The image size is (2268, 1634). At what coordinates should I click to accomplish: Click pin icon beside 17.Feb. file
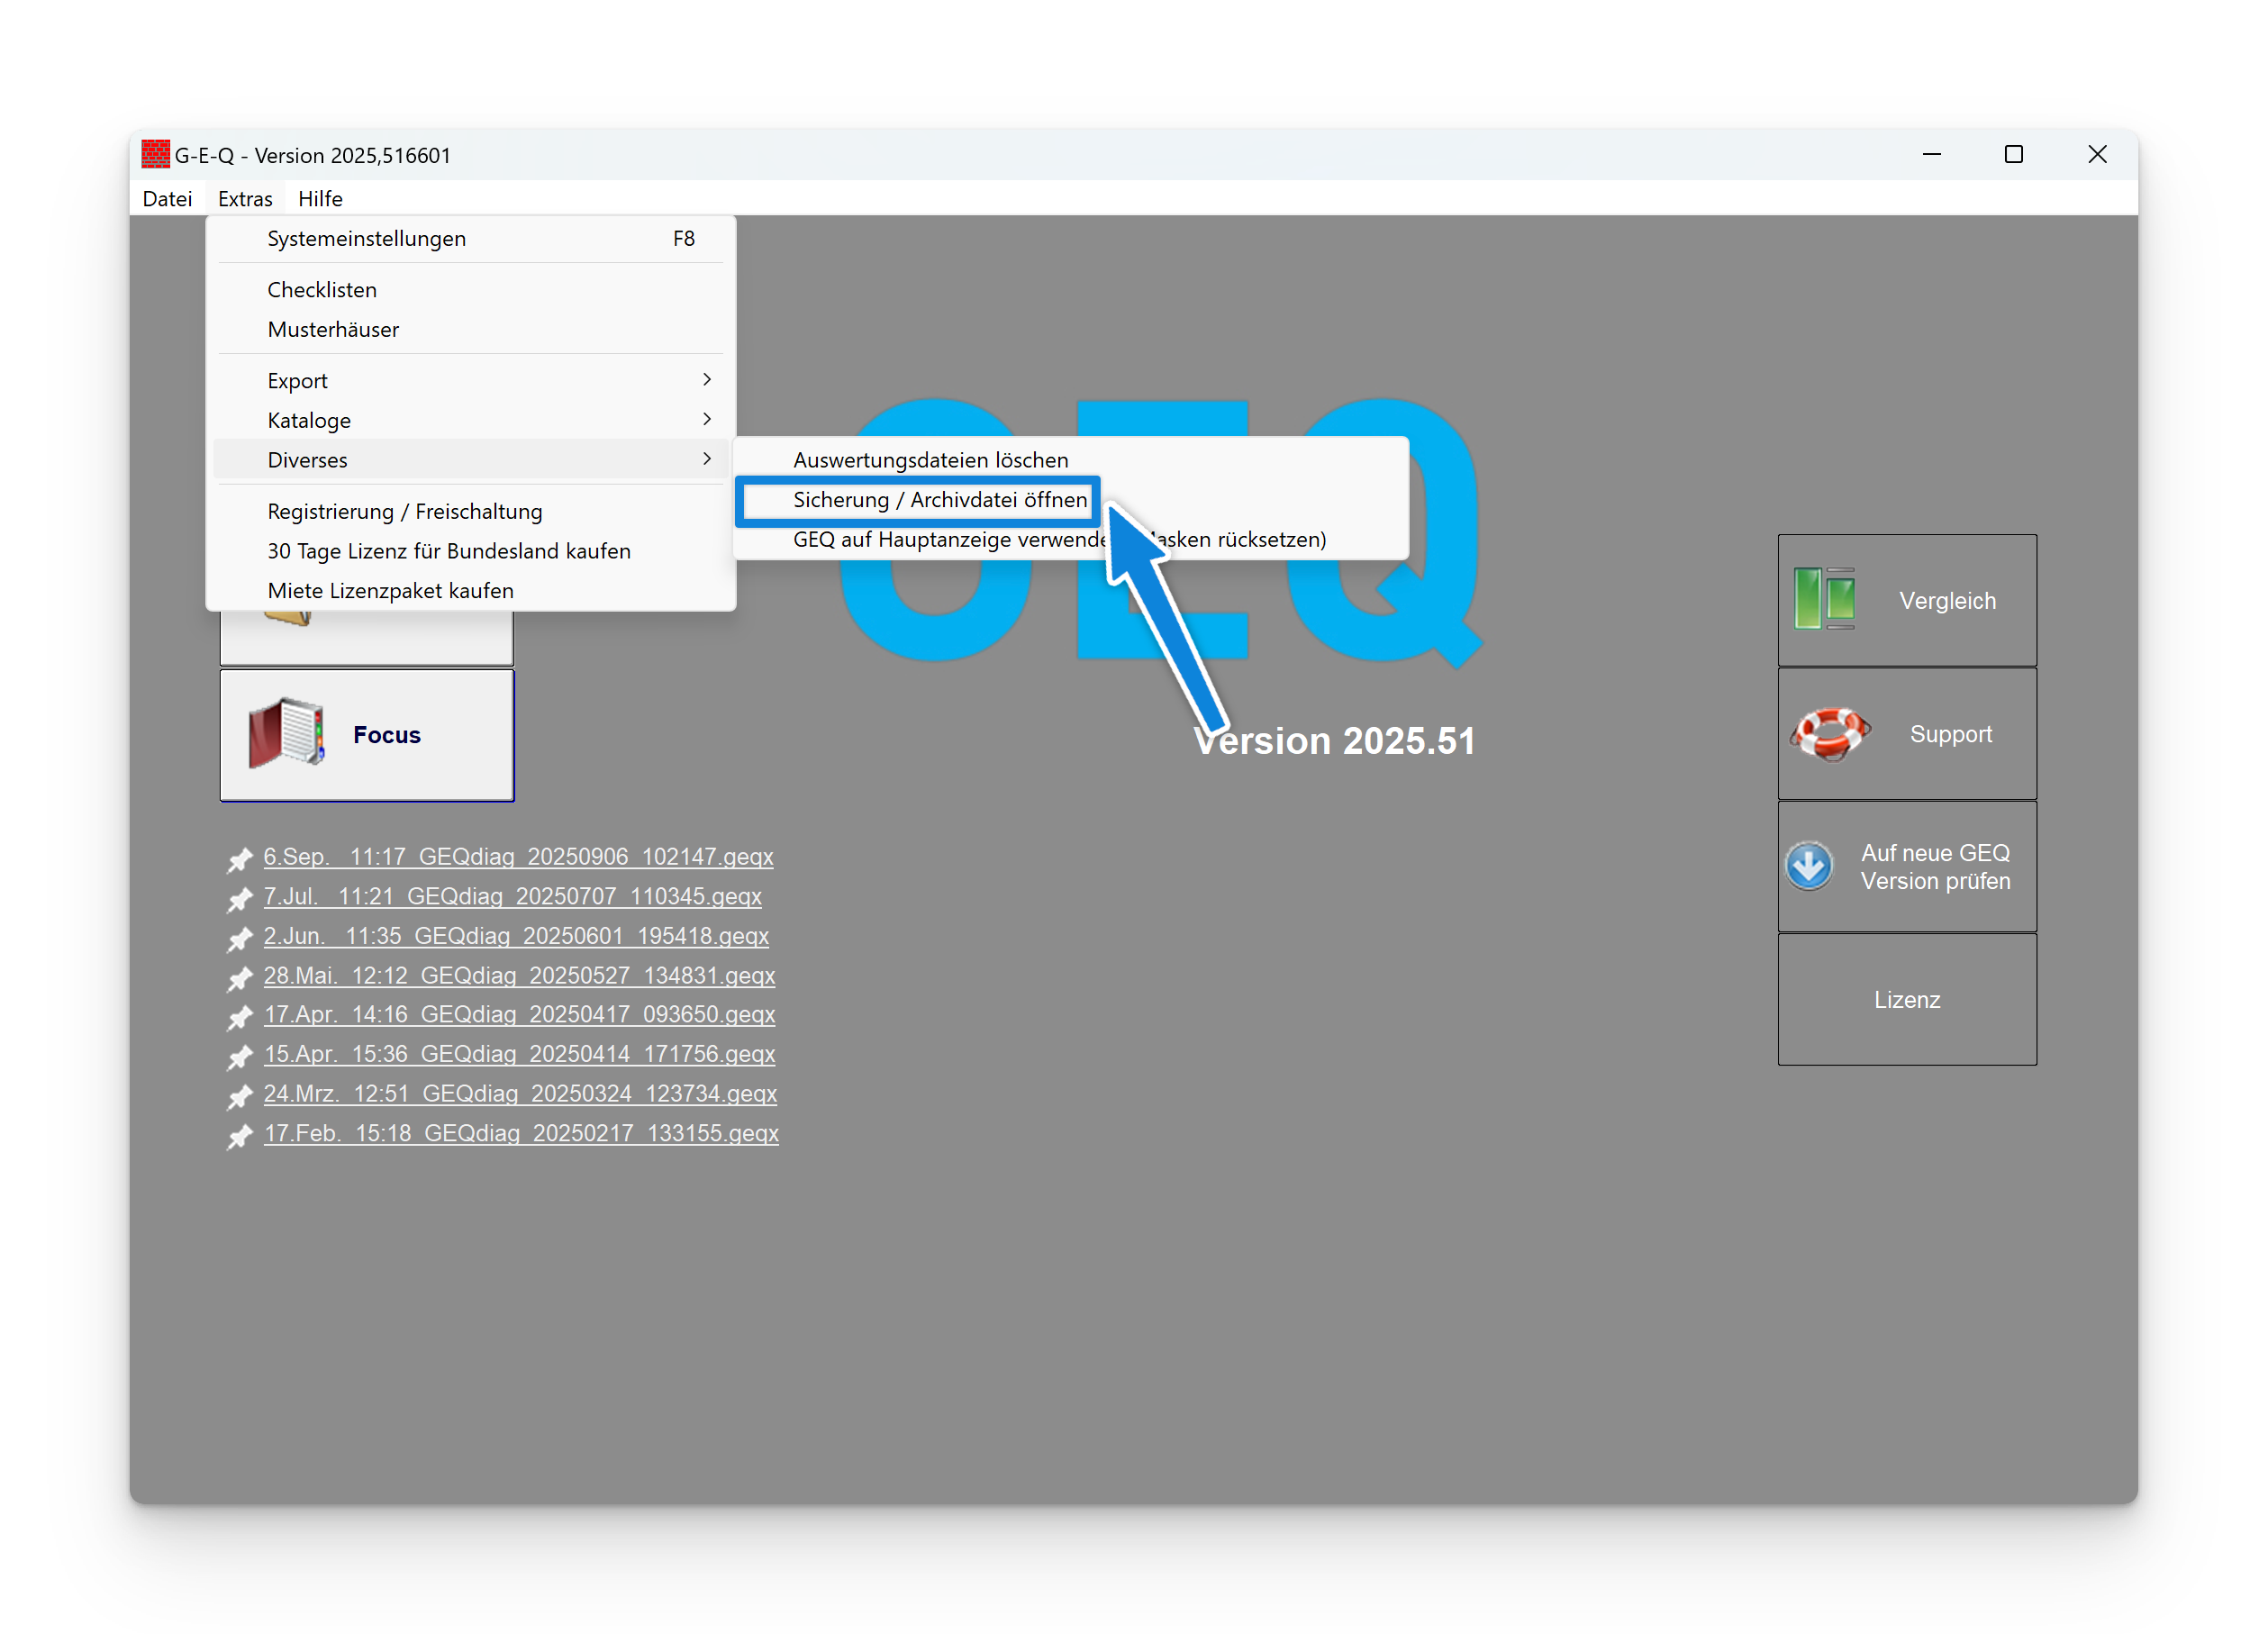[239, 1135]
